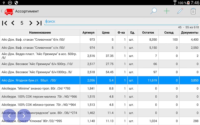Click stock cell 1,024
The image size is (200, 125).
click(x=148, y=121)
